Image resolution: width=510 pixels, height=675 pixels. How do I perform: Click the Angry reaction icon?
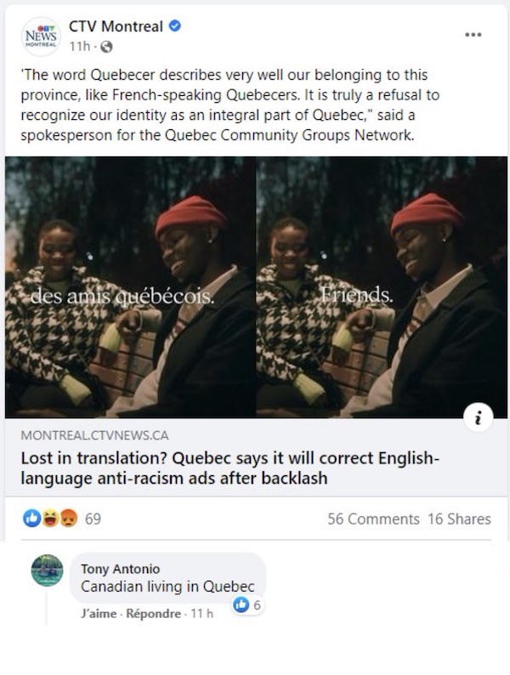[x=69, y=519]
